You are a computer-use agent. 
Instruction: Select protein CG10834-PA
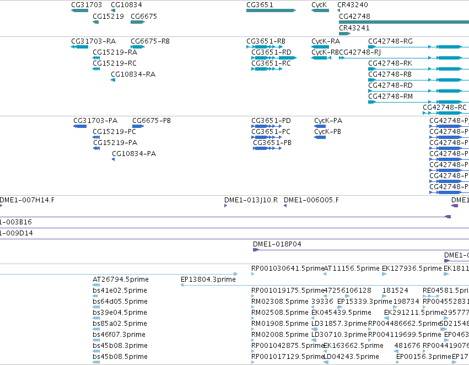[x=134, y=154]
